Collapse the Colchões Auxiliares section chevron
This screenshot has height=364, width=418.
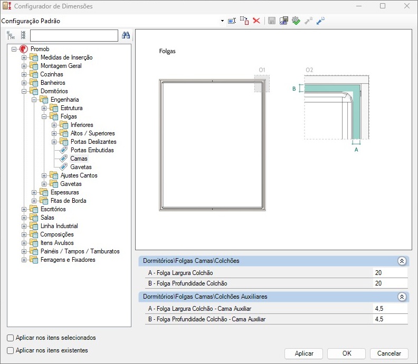tap(402, 297)
